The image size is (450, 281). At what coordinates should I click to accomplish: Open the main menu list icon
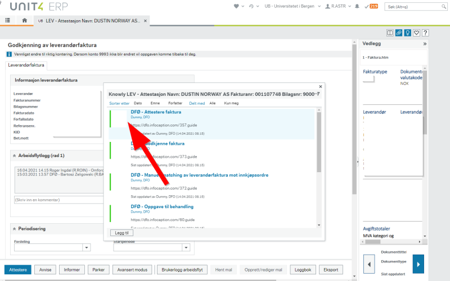(7, 20)
